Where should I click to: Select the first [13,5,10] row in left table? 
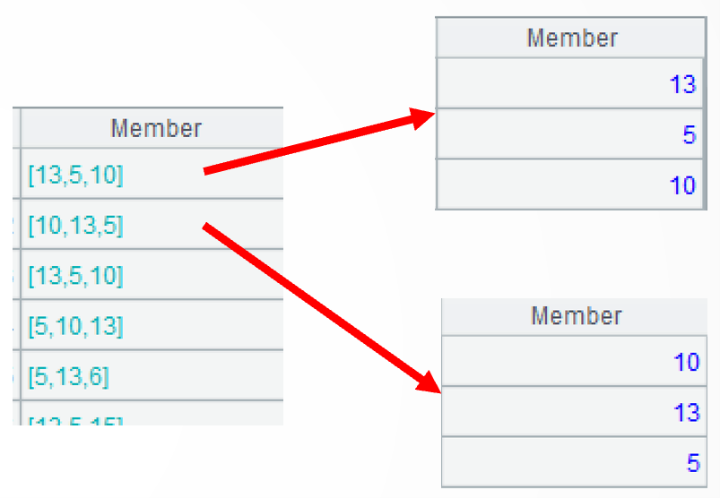76,175
